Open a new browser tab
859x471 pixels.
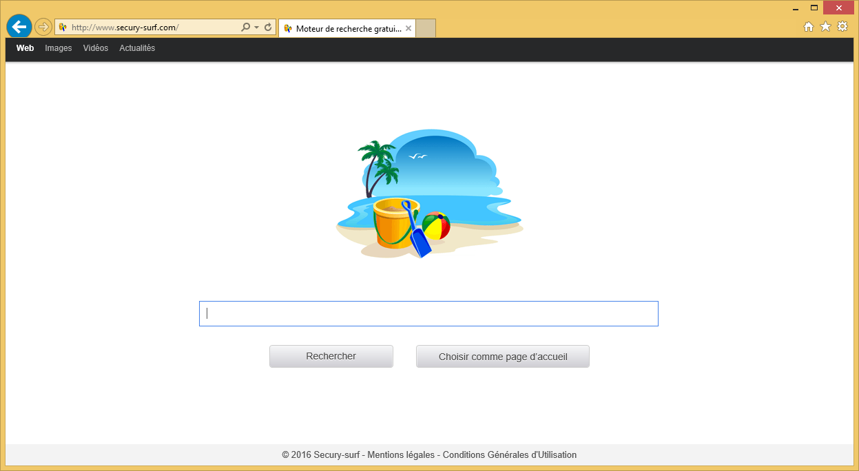click(x=424, y=28)
